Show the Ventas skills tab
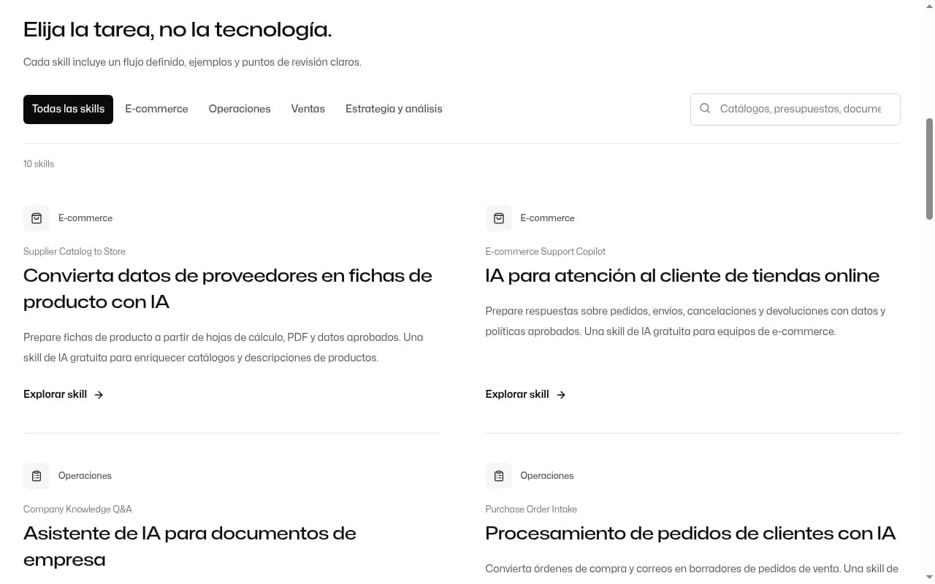 (x=308, y=109)
